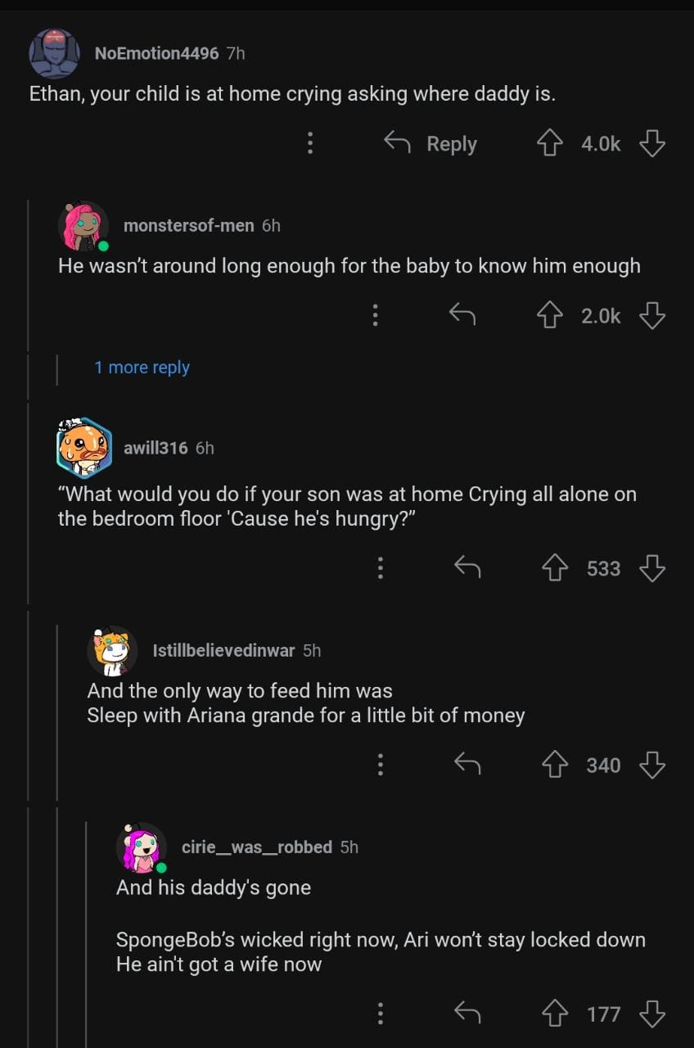Expand the "1 more reply" thread
The image size is (694, 1048).
click(x=142, y=368)
